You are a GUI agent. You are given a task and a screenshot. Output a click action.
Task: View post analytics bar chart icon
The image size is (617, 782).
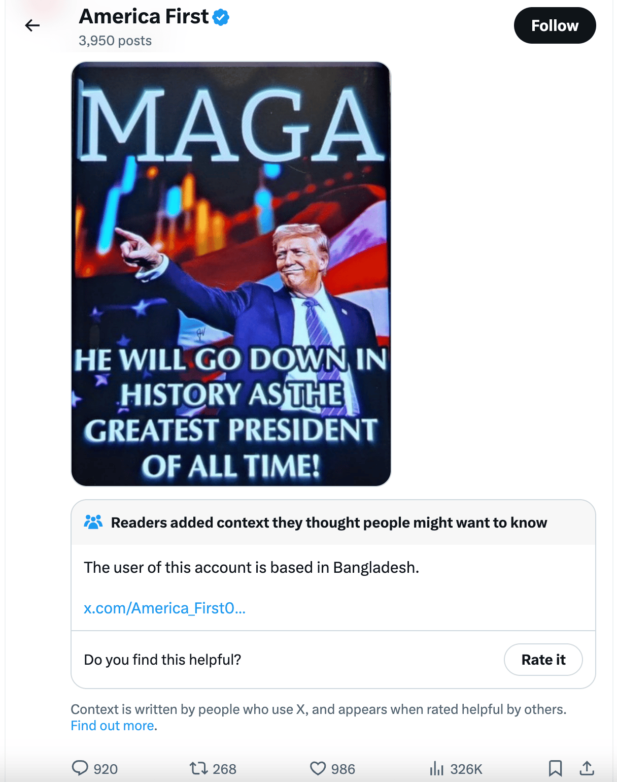tap(436, 768)
